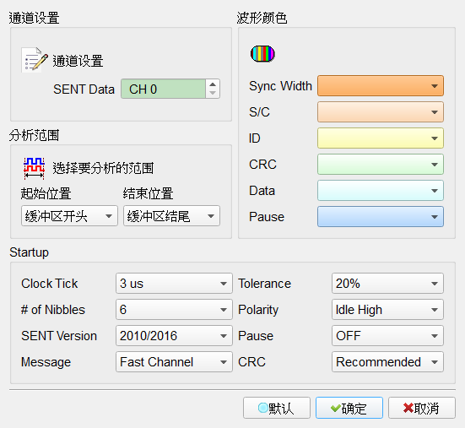Open the Polarity Idle High dropdown
This screenshot has height=428, width=465.
coord(387,309)
